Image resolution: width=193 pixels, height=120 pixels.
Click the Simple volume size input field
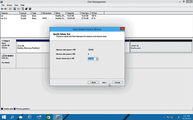click(x=92, y=59)
